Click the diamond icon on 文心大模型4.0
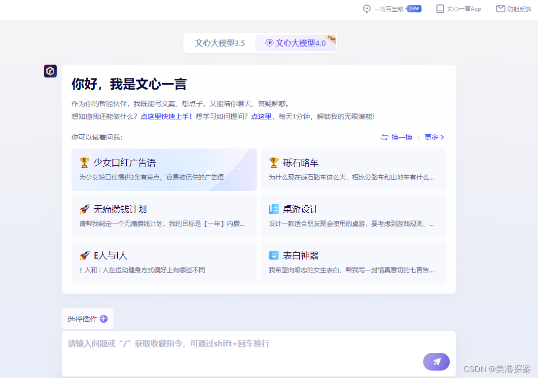 point(269,43)
